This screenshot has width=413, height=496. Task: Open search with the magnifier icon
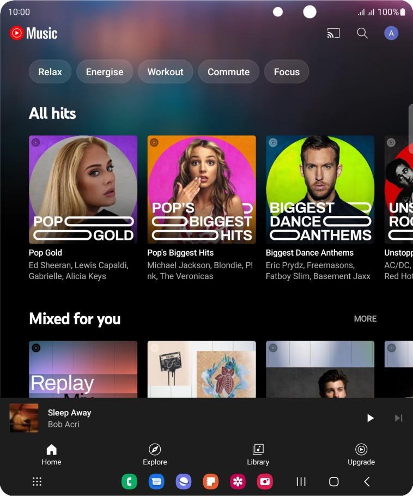(362, 33)
